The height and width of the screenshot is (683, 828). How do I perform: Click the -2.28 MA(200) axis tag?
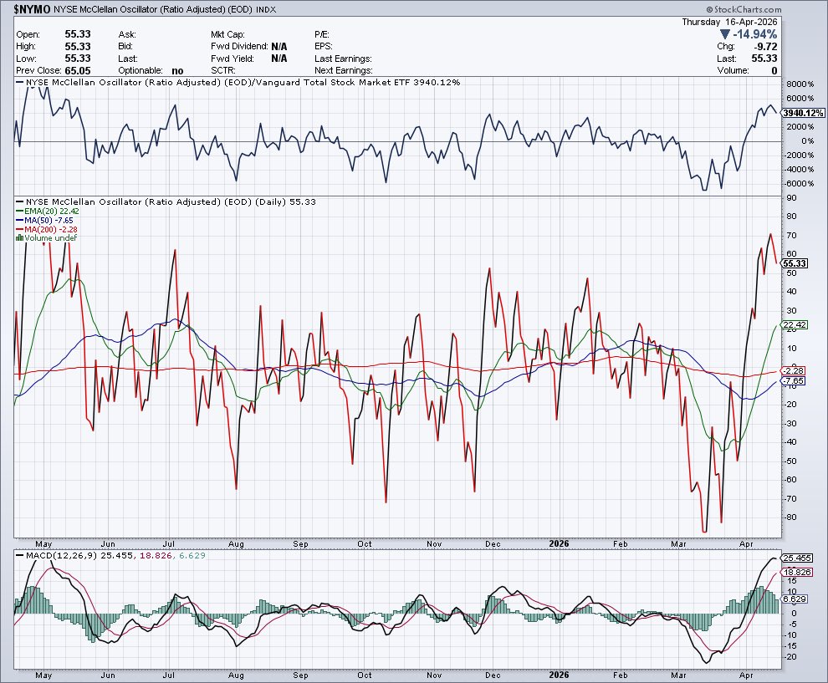click(794, 370)
